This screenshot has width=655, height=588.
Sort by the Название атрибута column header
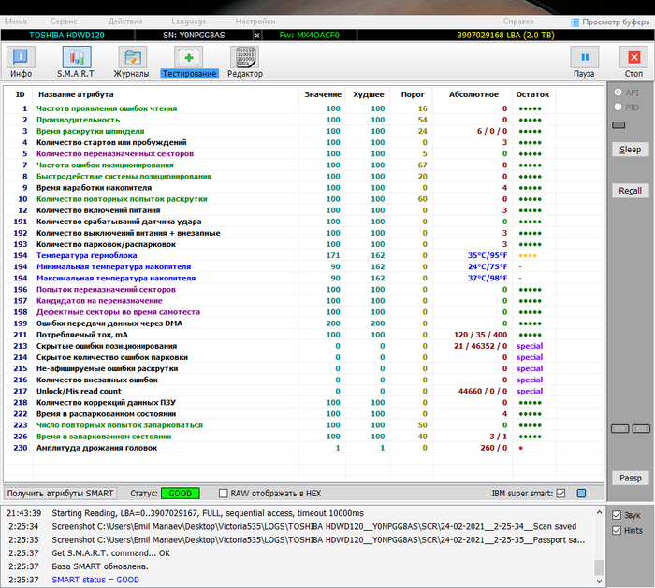click(75, 94)
